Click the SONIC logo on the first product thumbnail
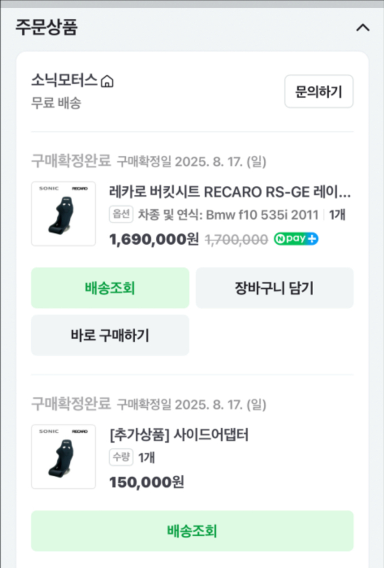Image resolution: width=384 pixels, height=568 pixels. (48, 187)
